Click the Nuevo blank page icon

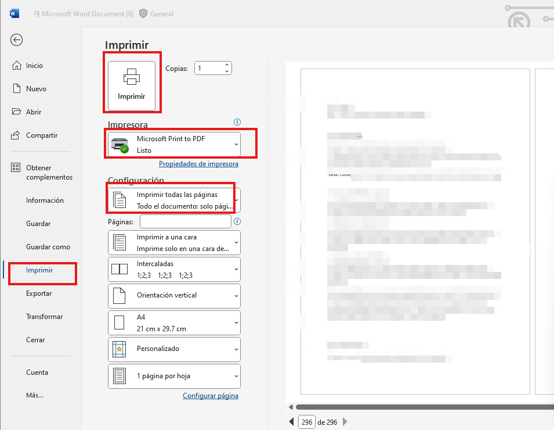click(17, 88)
